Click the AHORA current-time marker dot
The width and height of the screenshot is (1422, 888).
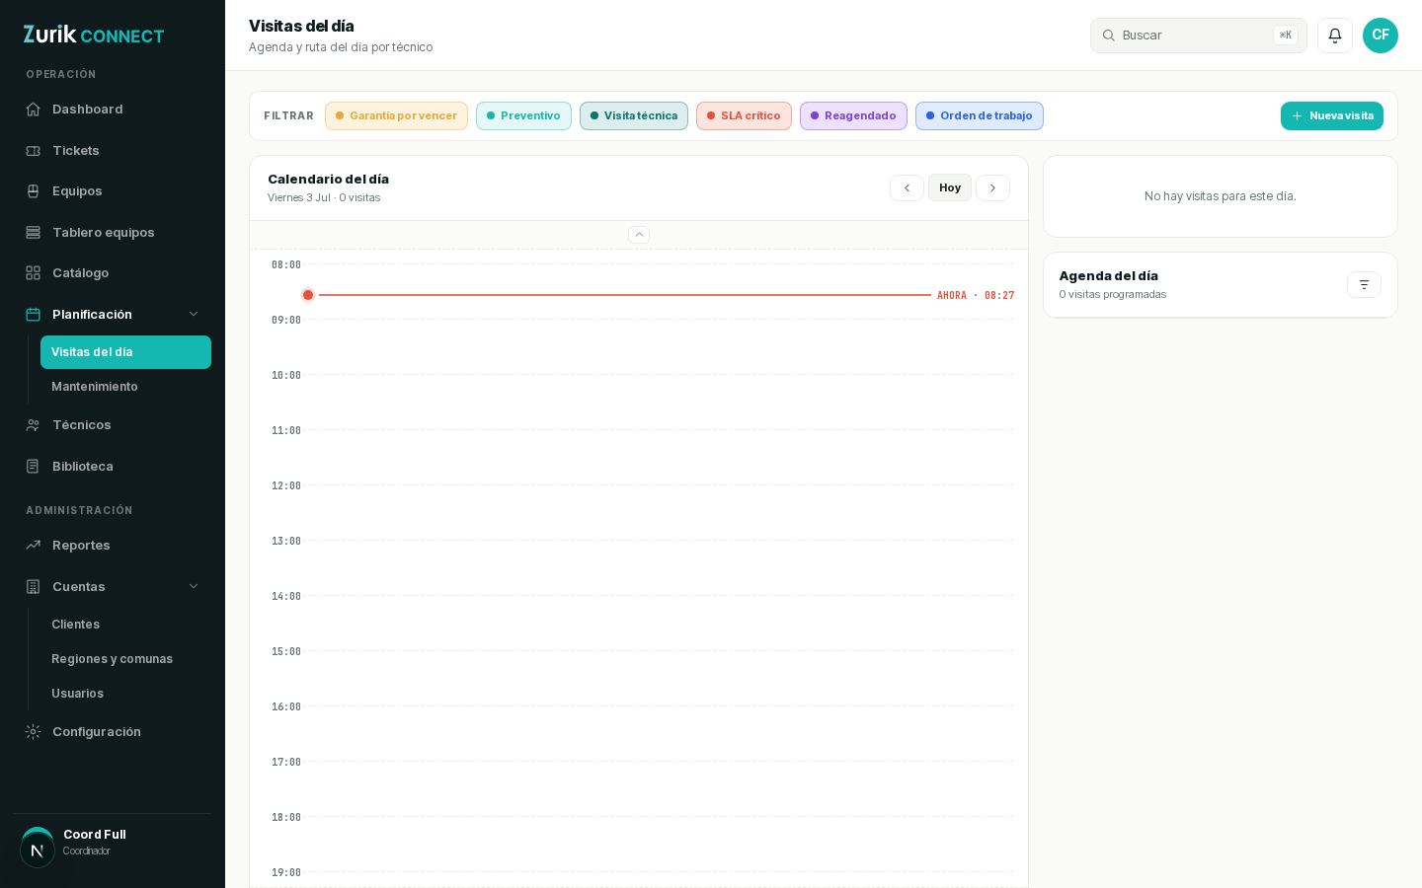click(308, 295)
